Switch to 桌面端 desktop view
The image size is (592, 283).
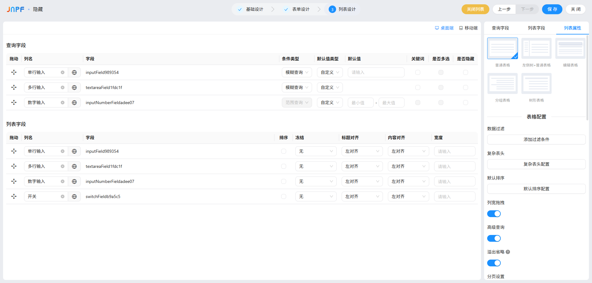pos(444,28)
